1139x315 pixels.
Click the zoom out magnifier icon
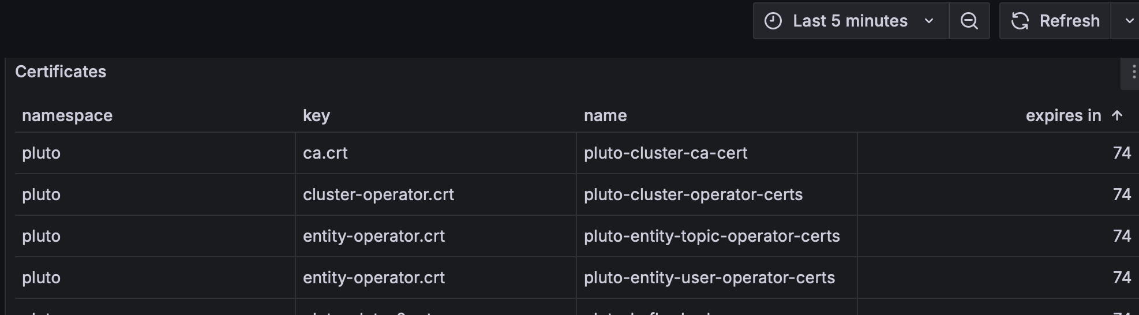coord(969,21)
